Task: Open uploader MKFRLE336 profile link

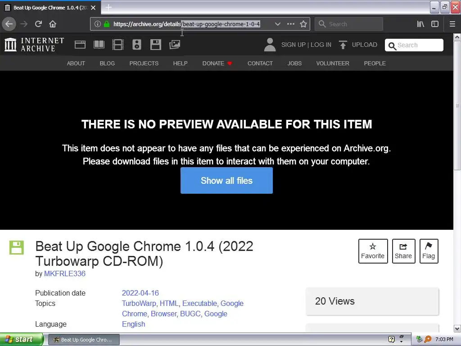Action: click(65, 273)
